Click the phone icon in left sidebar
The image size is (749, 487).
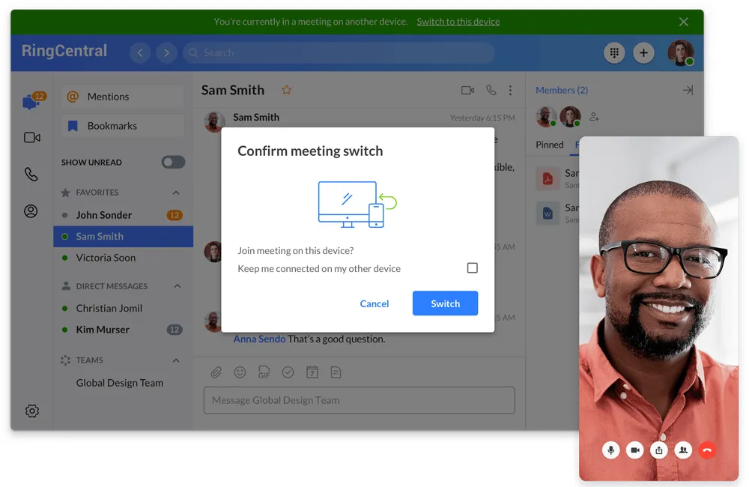coord(31,175)
